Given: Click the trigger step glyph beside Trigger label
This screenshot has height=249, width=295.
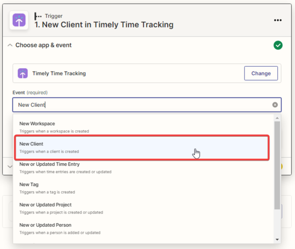Looking at the screenshot, I should pyautogui.click(x=38, y=16).
